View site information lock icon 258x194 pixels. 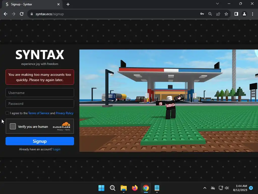(x=31, y=14)
